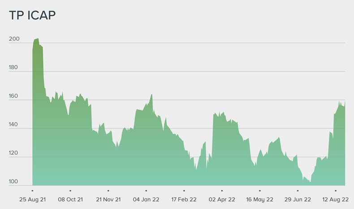Click the 200 y-axis label
This screenshot has height=209, width=354.
click(x=14, y=39)
